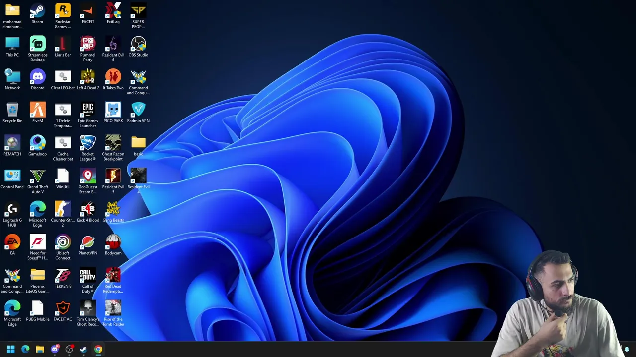Open the GeoGuessr Steam Edition shortcut
Screen dimensions: 636x357
[x=88, y=180]
